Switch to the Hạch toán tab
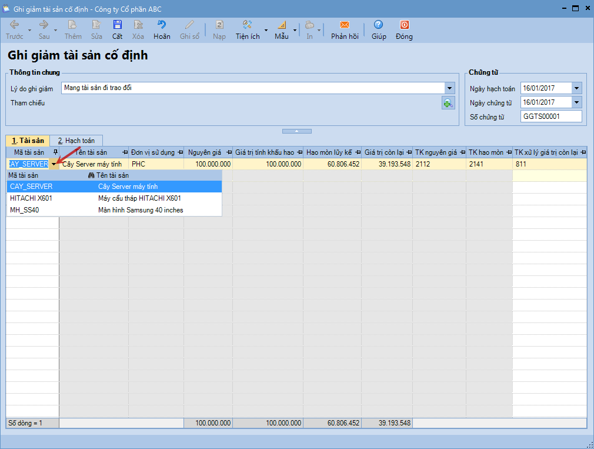This screenshot has width=594, height=449. pyautogui.click(x=76, y=141)
